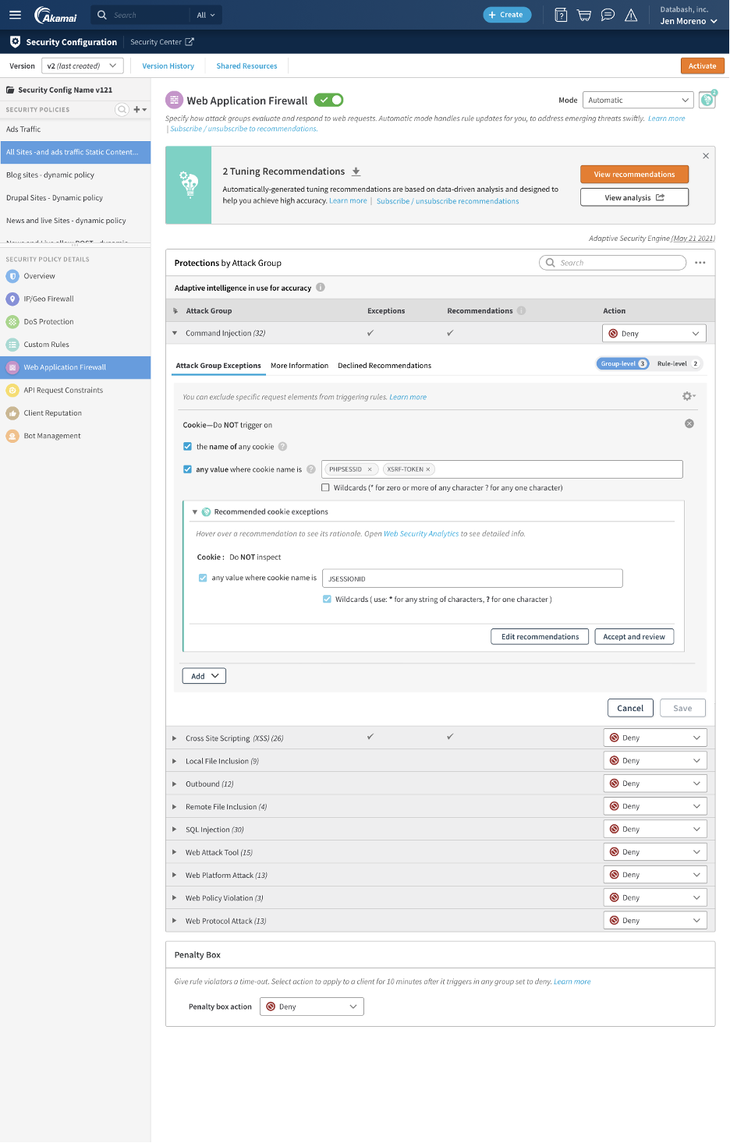
Task: Open the hamburger main menu
Action: tap(15, 15)
